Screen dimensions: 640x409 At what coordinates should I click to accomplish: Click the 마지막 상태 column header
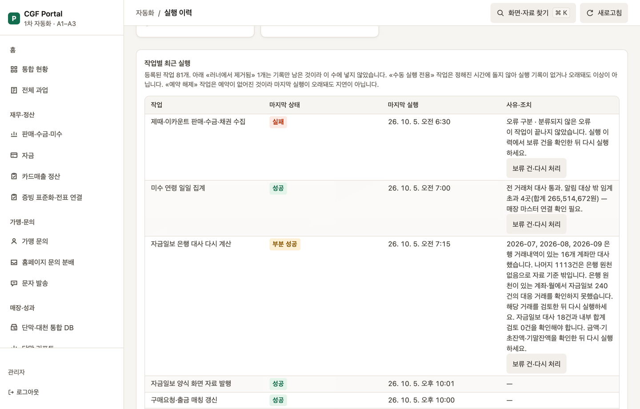[284, 105]
